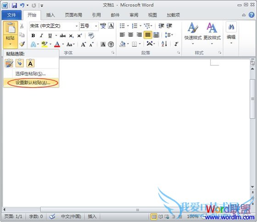Click the Shrink Font icon
This screenshot has height=222, width=257.
click(91, 44)
